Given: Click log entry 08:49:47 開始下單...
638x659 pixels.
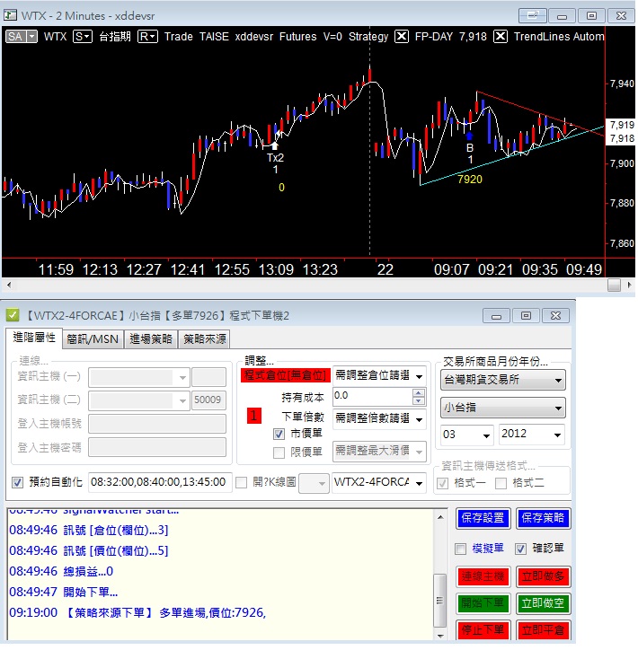Looking at the screenshot, I should (64, 593).
